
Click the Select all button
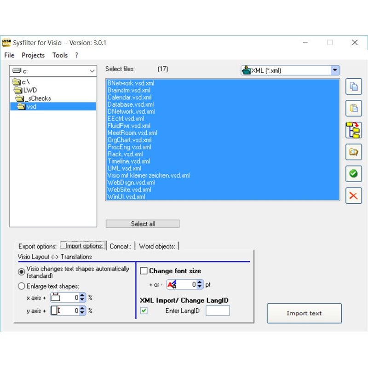point(143,224)
